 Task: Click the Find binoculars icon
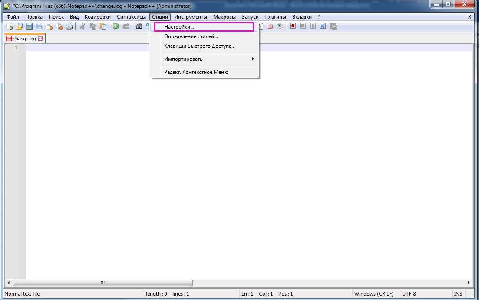tap(139, 26)
